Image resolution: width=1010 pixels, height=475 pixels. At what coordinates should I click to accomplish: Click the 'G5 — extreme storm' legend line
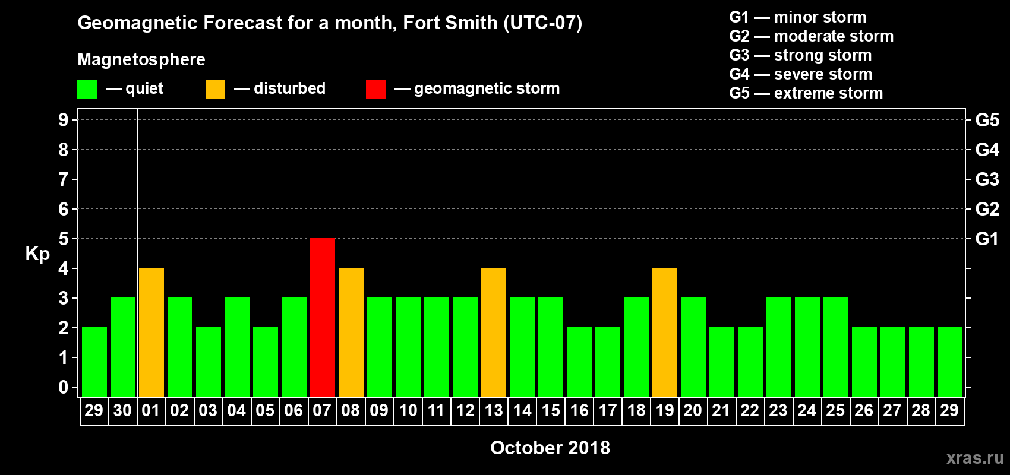(806, 93)
